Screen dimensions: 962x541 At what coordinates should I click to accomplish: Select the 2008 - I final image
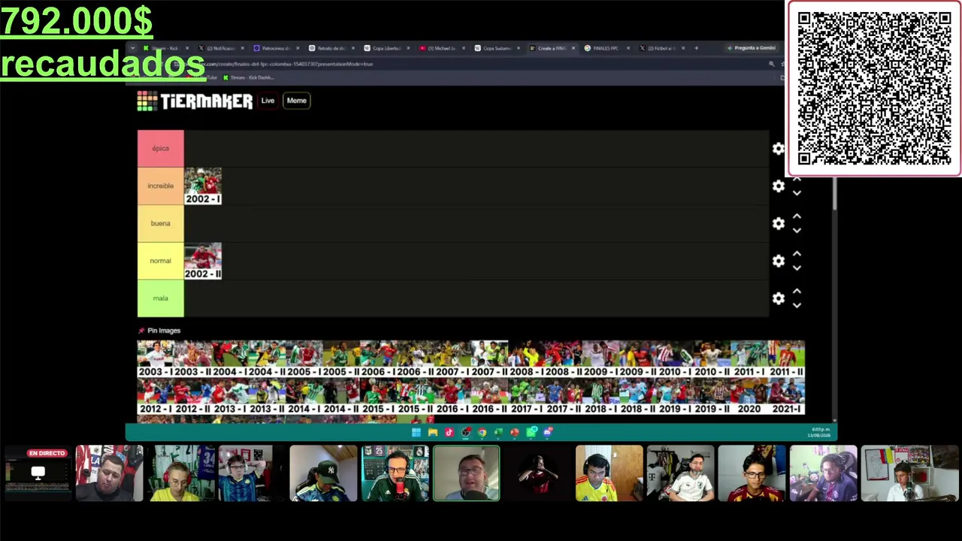coord(526,359)
